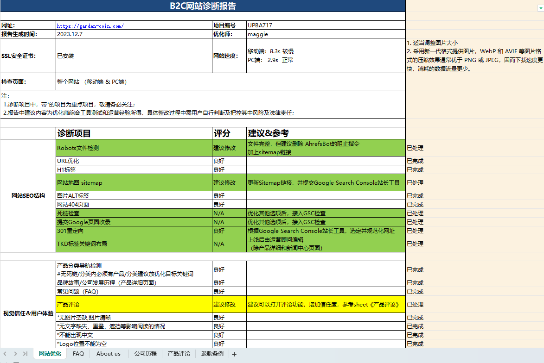The height and width of the screenshot is (363, 544).
Task: Select the URL优化 cell
Action: coord(134,161)
